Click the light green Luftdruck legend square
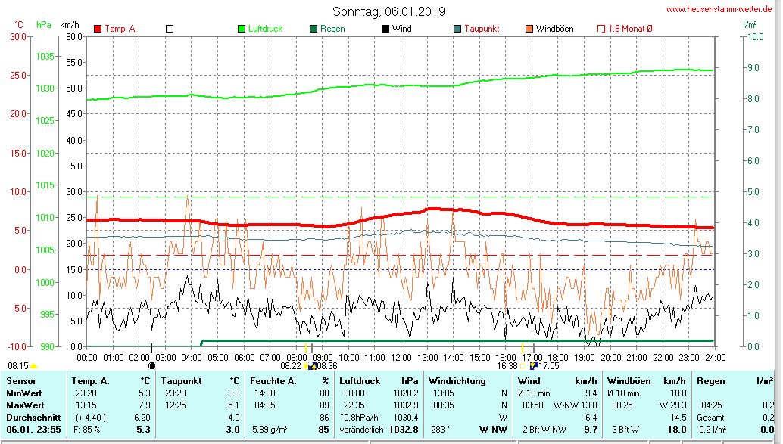This screenshot has height=444, width=783. [242, 29]
